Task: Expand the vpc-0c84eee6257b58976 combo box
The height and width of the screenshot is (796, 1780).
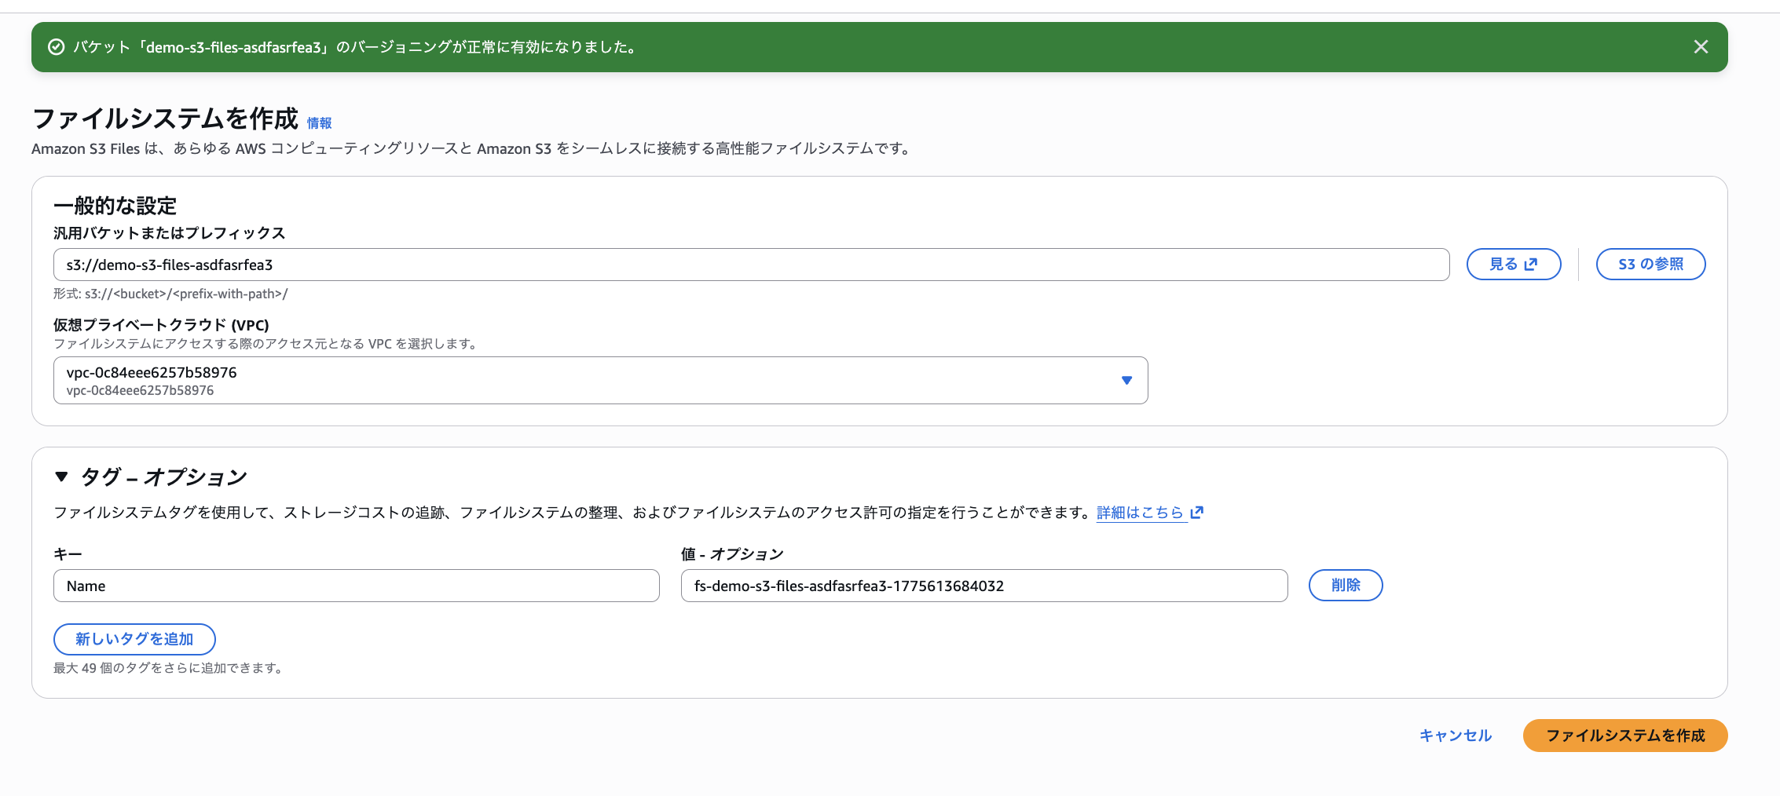Action: tap(600, 380)
